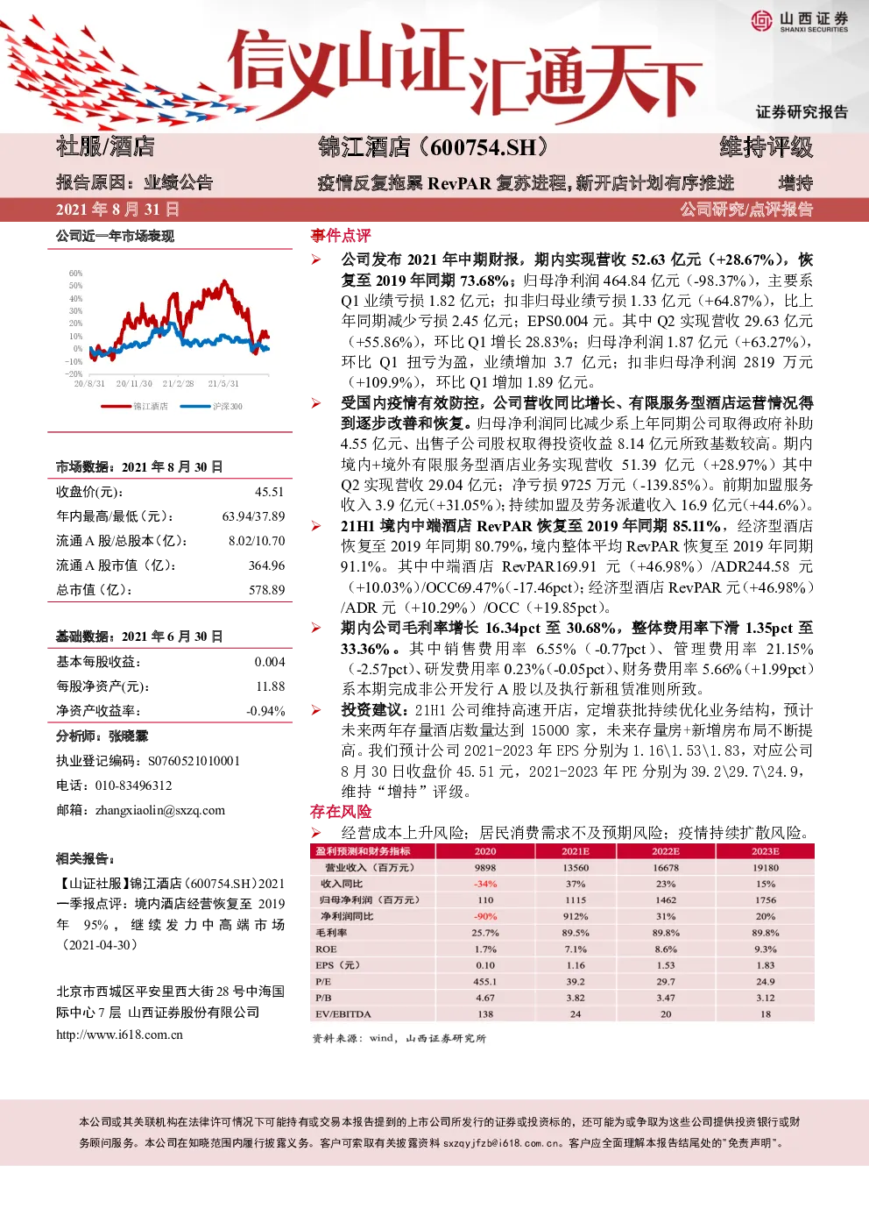Click the 2020 P/E cell 455.1
The image size is (869, 1230).
click(485, 982)
